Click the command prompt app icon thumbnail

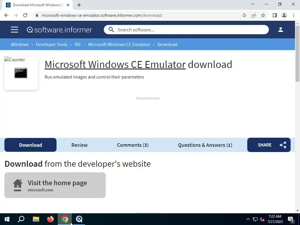(21, 73)
